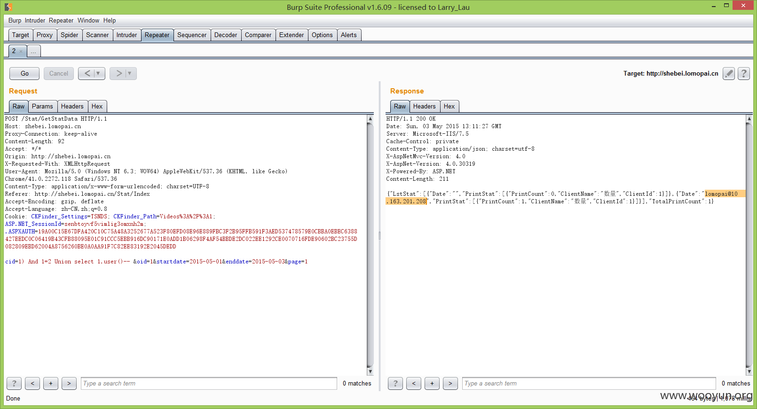This screenshot has width=757, height=409.
Task: Switch to the Extender tab
Action: [292, 35]
